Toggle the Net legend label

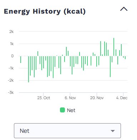pos(71,110)
